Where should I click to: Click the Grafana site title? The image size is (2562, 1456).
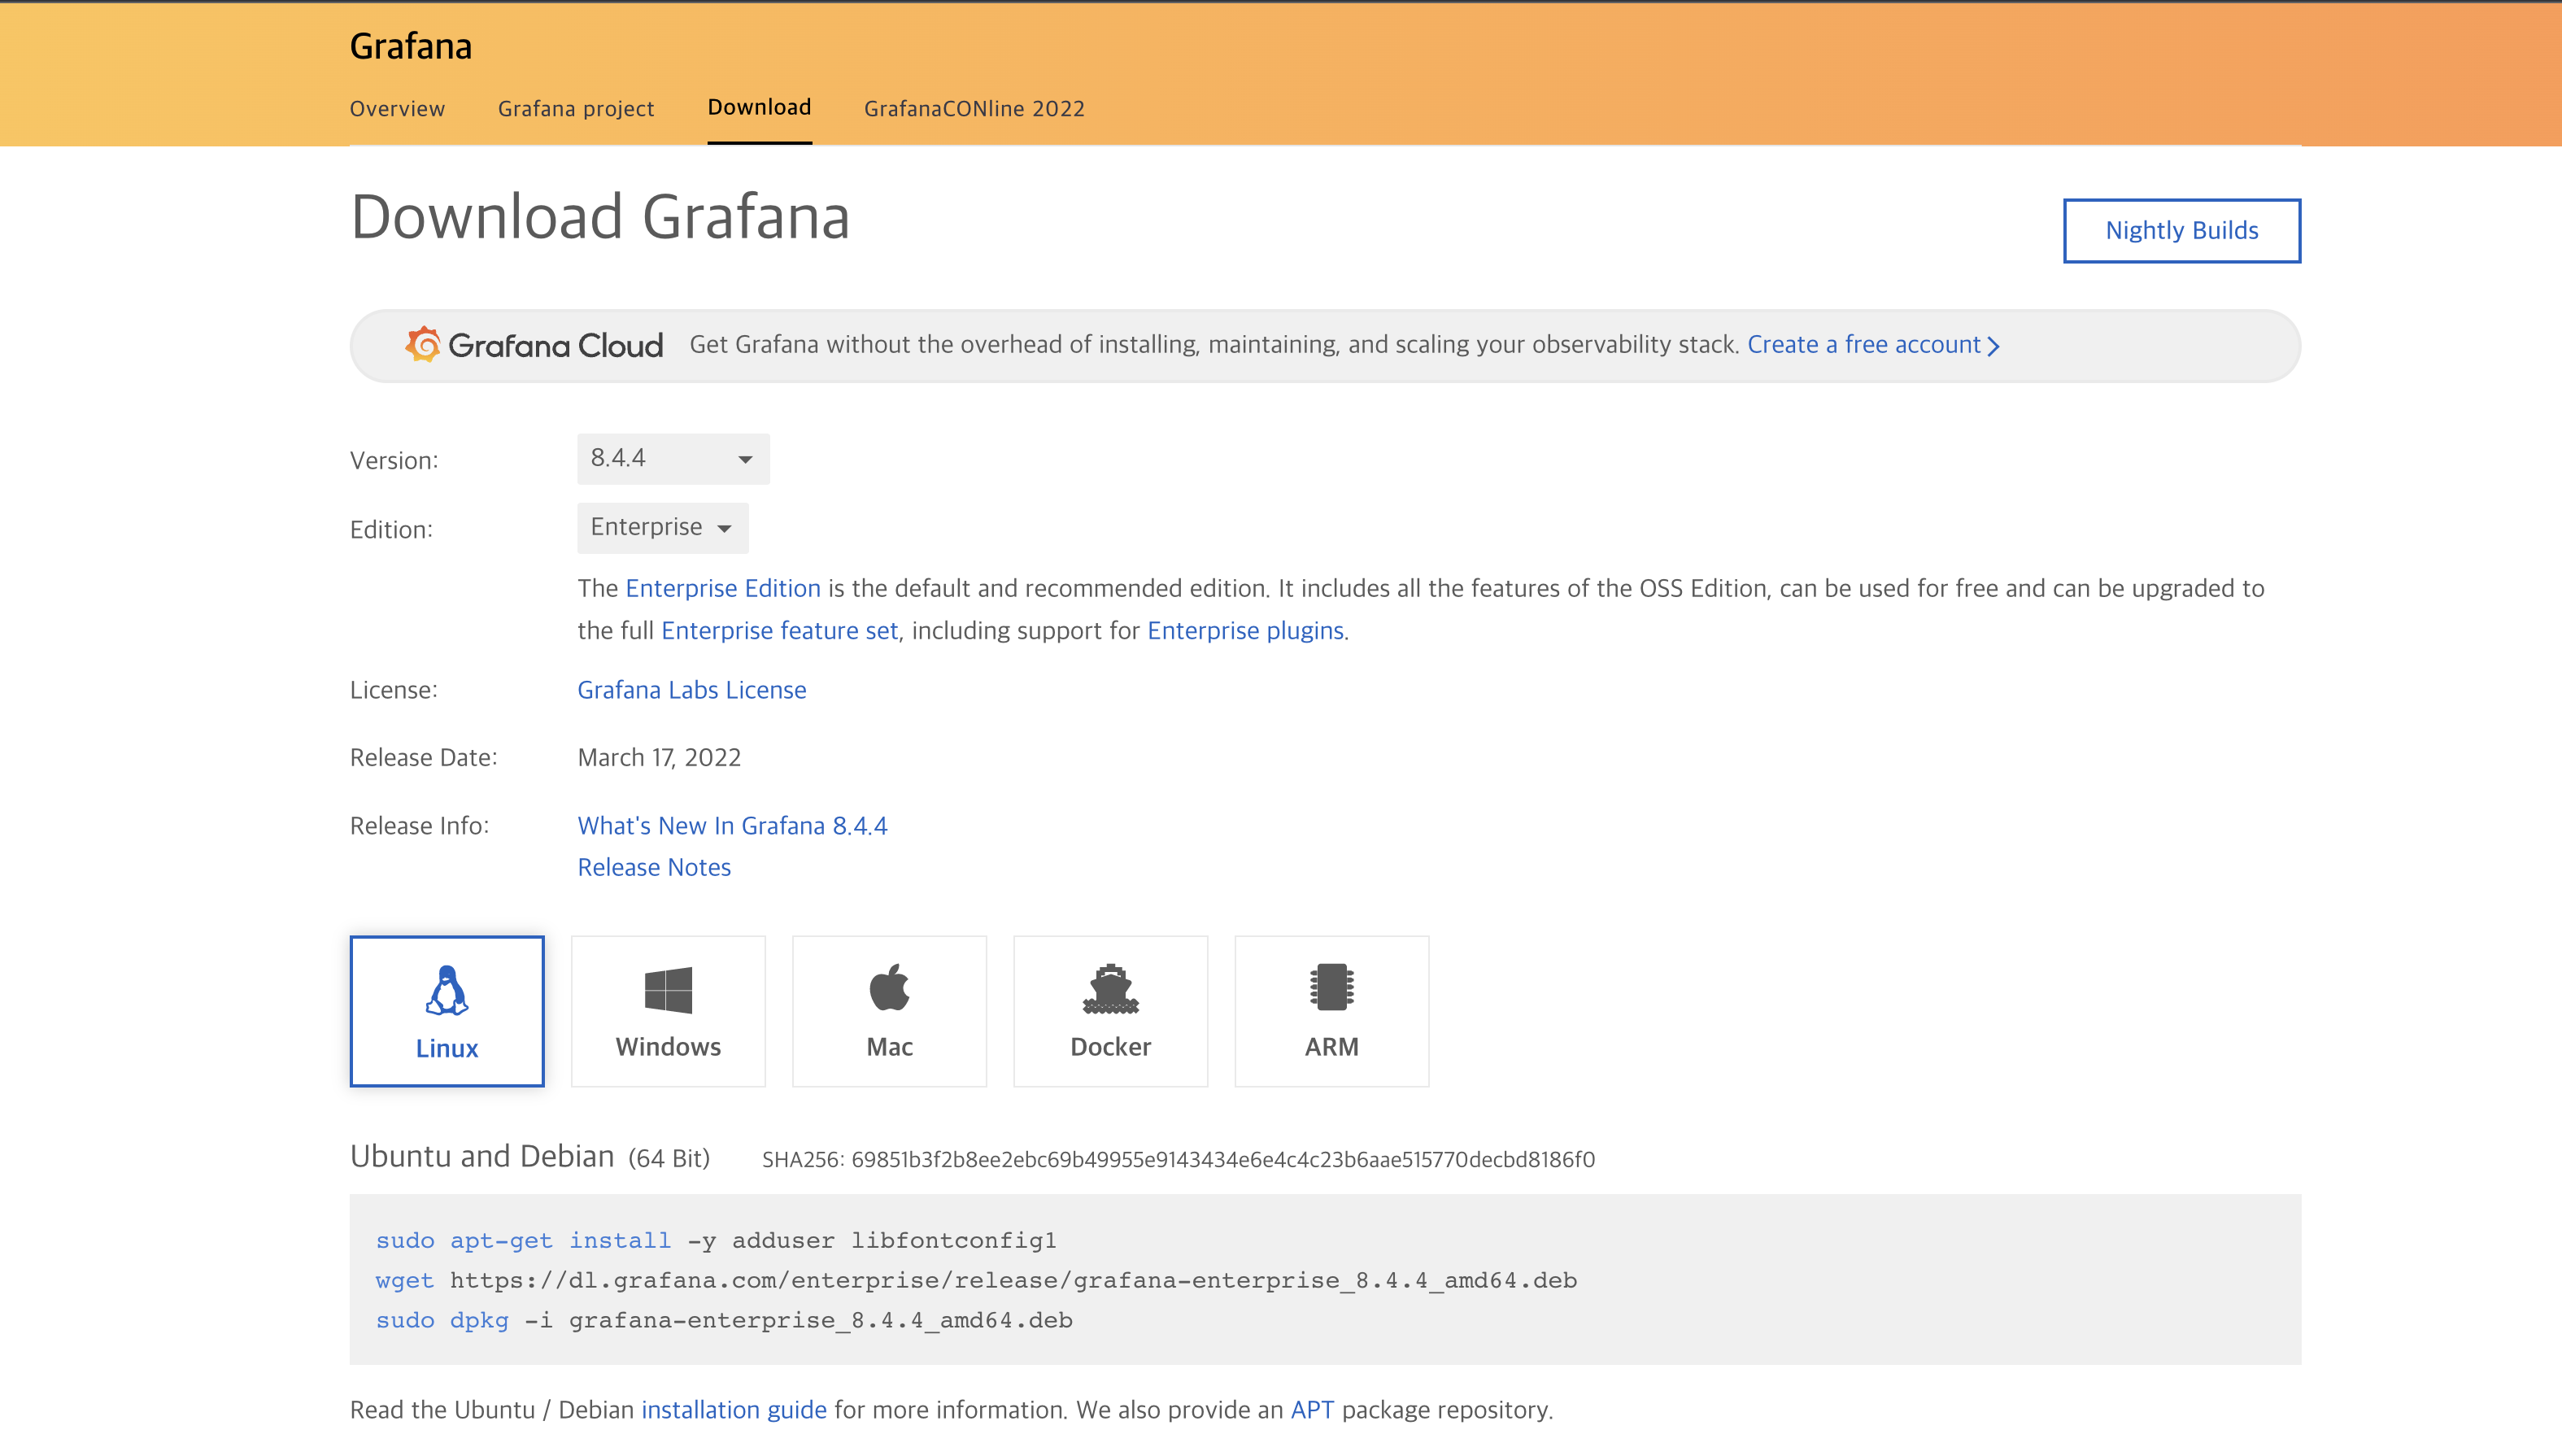[411, 46]
